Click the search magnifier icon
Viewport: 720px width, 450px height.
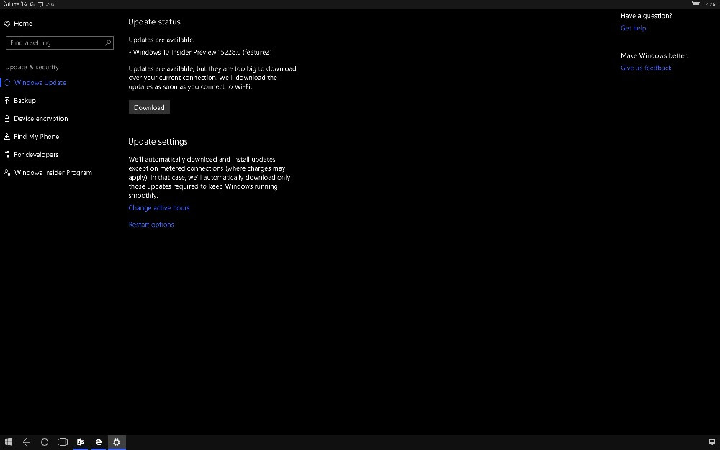click(x=108, y=42)
